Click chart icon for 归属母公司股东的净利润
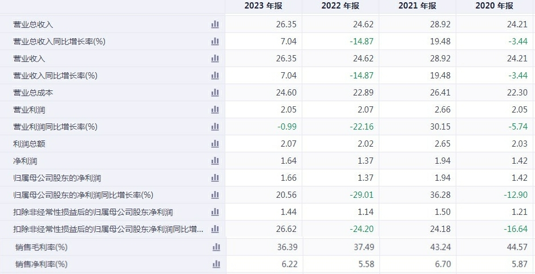535x274 pixels. 215,178
